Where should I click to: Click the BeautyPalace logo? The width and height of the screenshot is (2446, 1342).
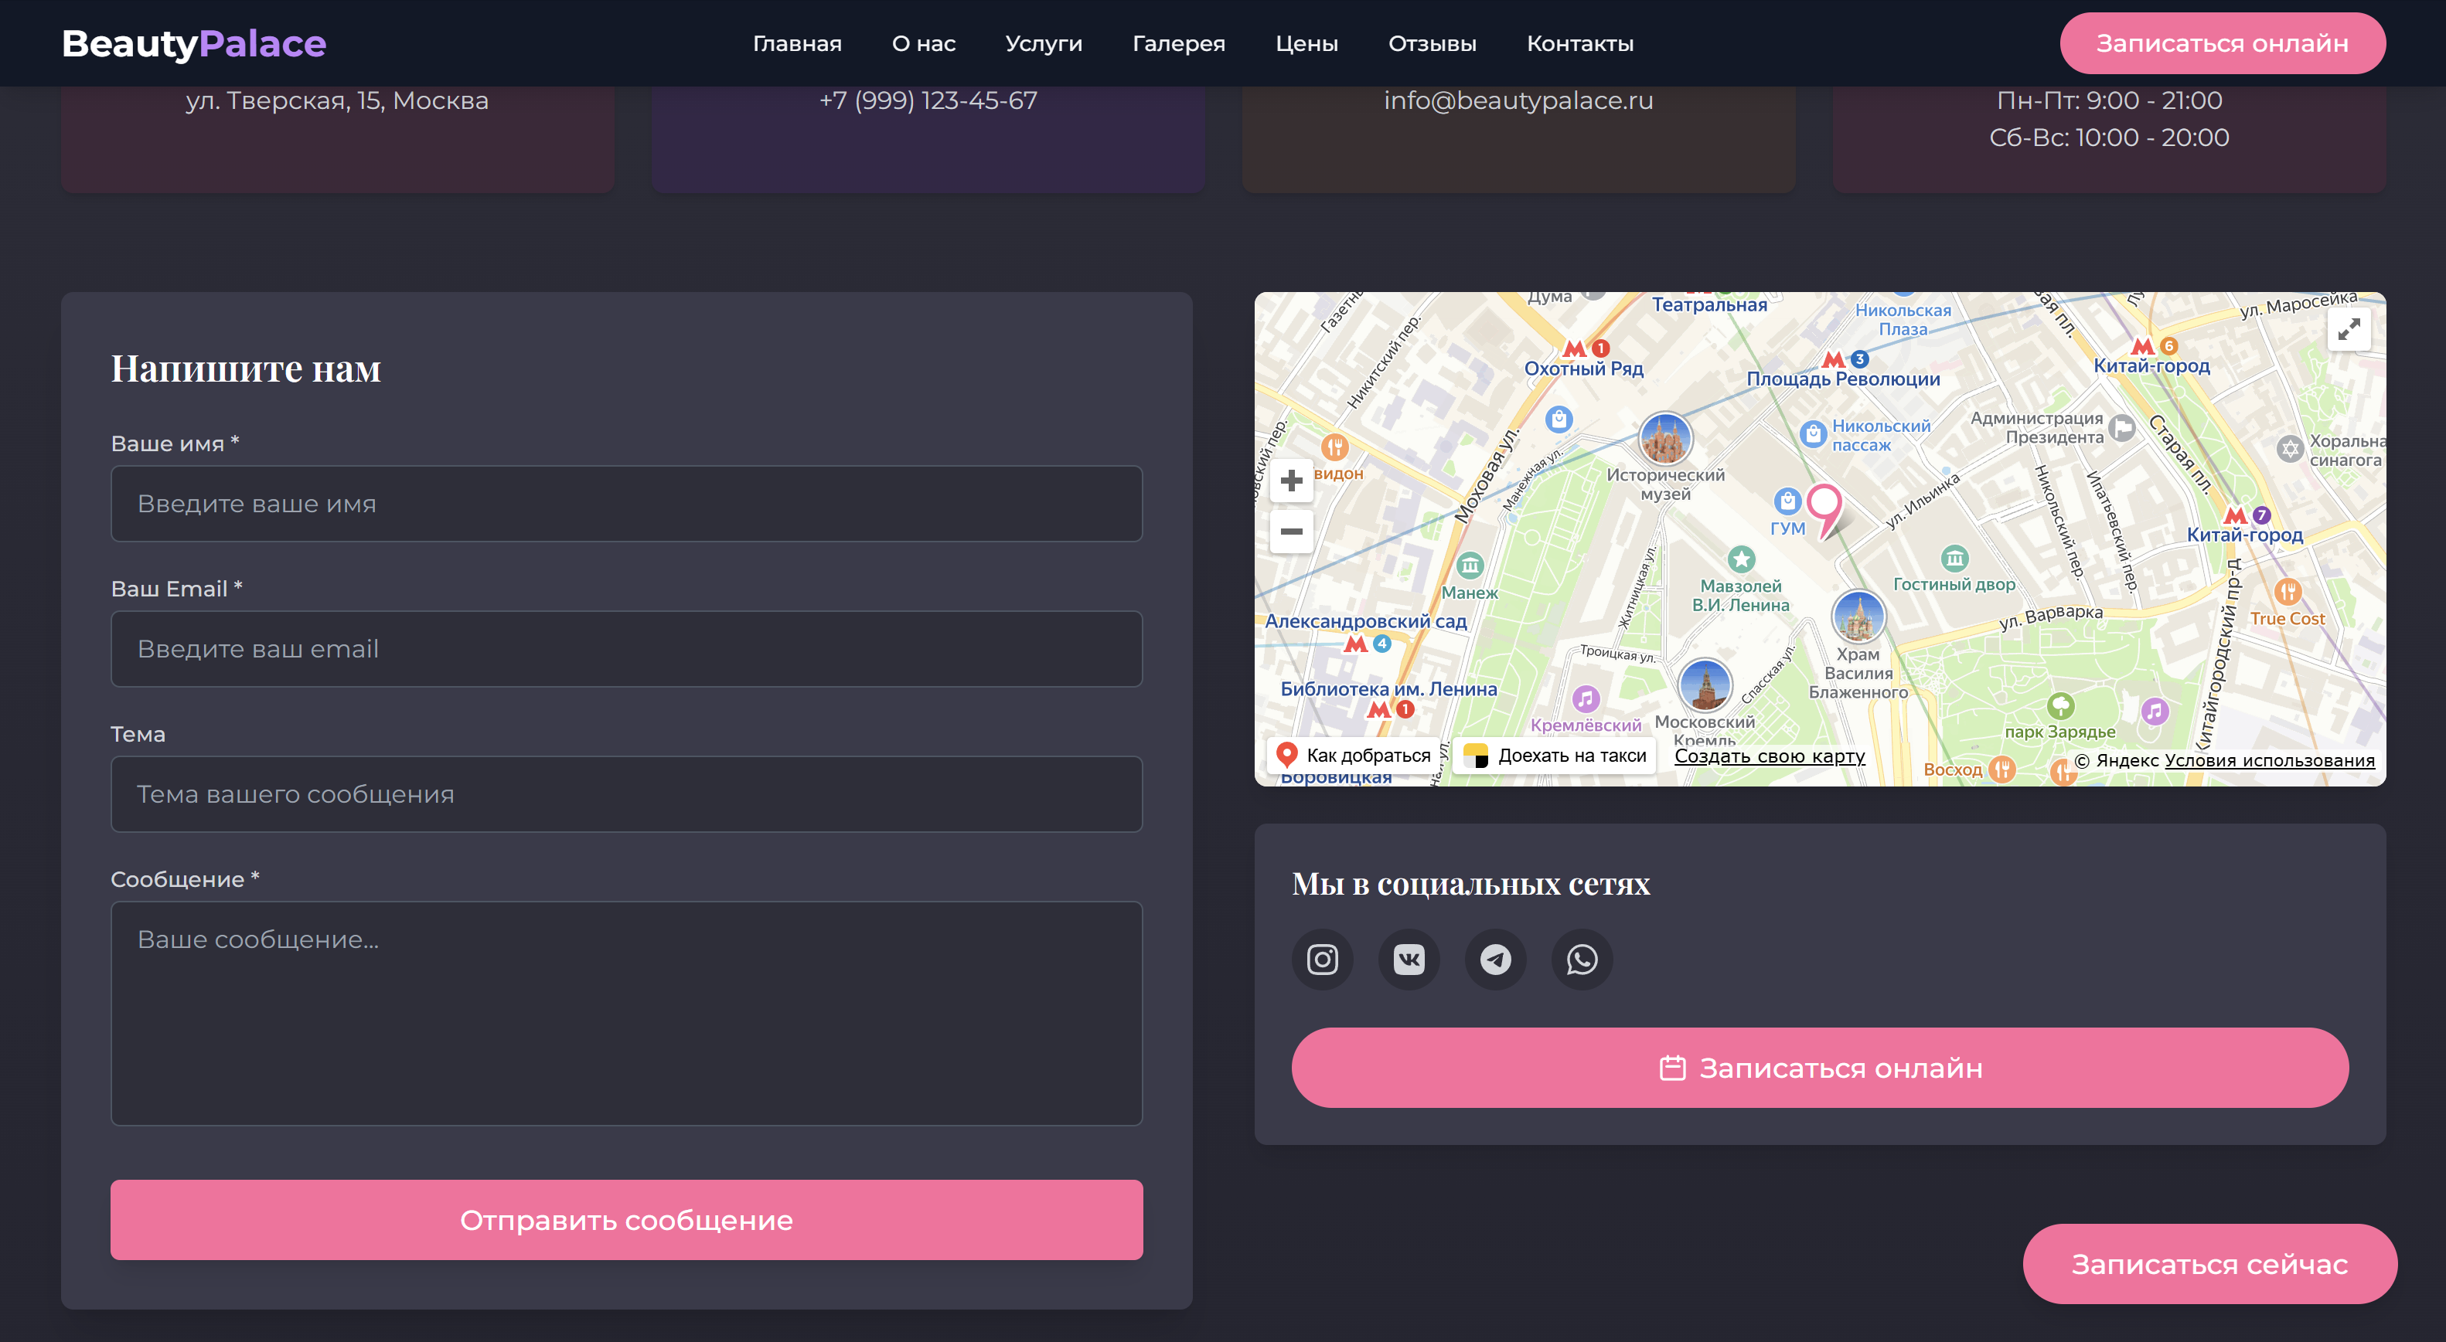click(x=194, y=44)
